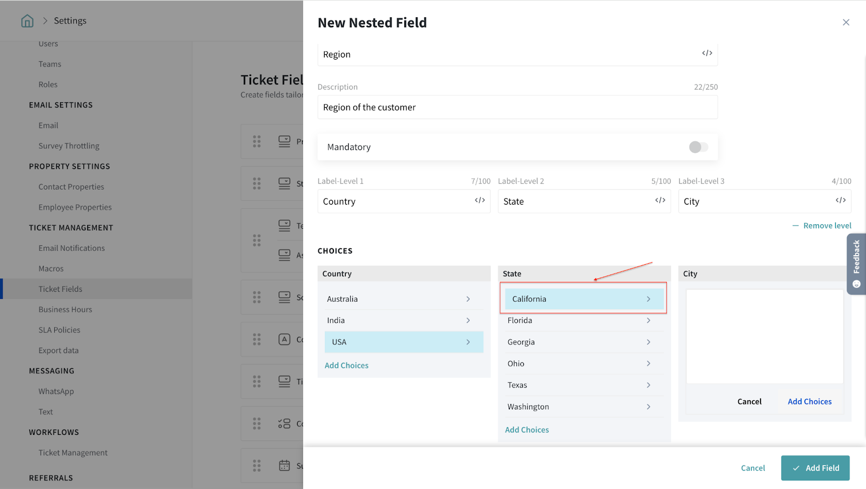Click placeholder icon in City label field
The image size is (866, 489).
click(x=840, y=200)
